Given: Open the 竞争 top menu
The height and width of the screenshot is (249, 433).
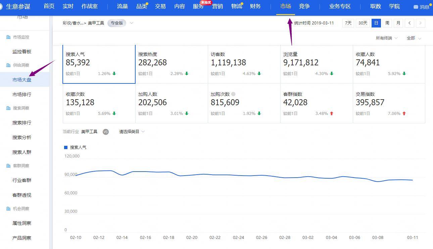Looking at the screenshot, I should (x=304, y=6).
